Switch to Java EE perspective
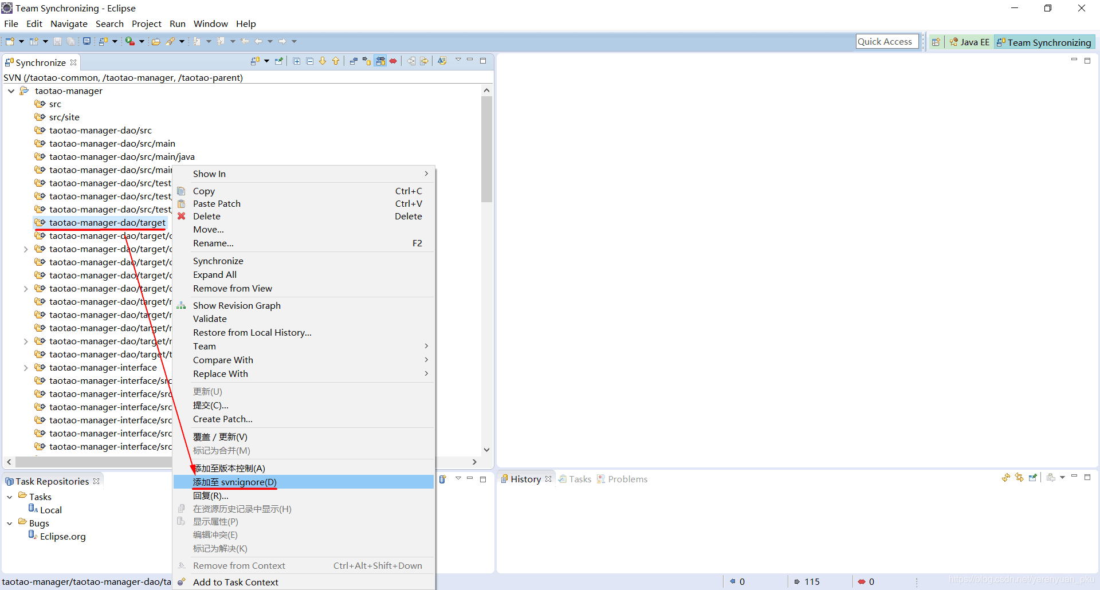Viewport: 1100px width, 590px height. point(969,42)
